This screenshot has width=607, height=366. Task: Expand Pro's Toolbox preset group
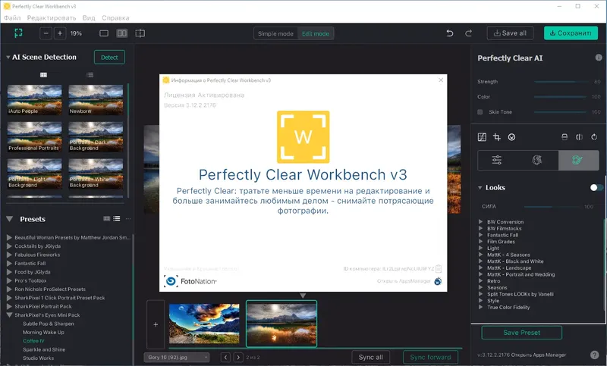point(9,280)
